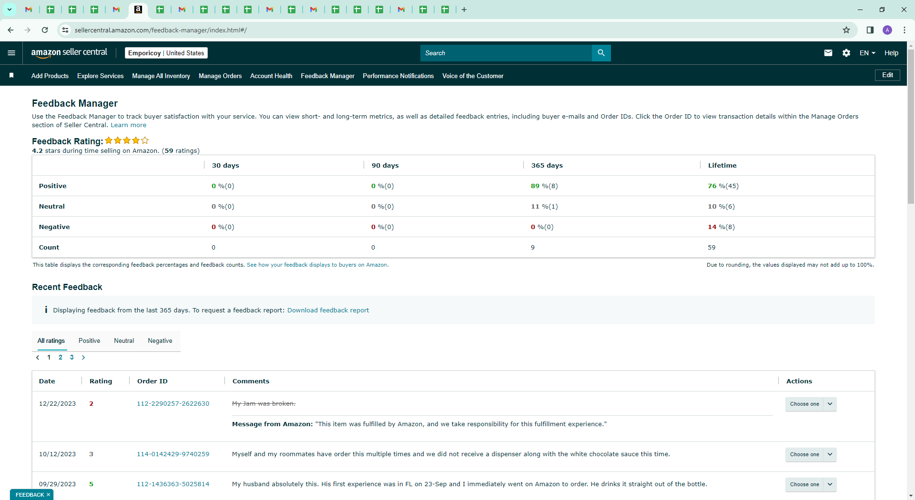
Task: Go back using the browser back arrow
Action: (10, 30)
